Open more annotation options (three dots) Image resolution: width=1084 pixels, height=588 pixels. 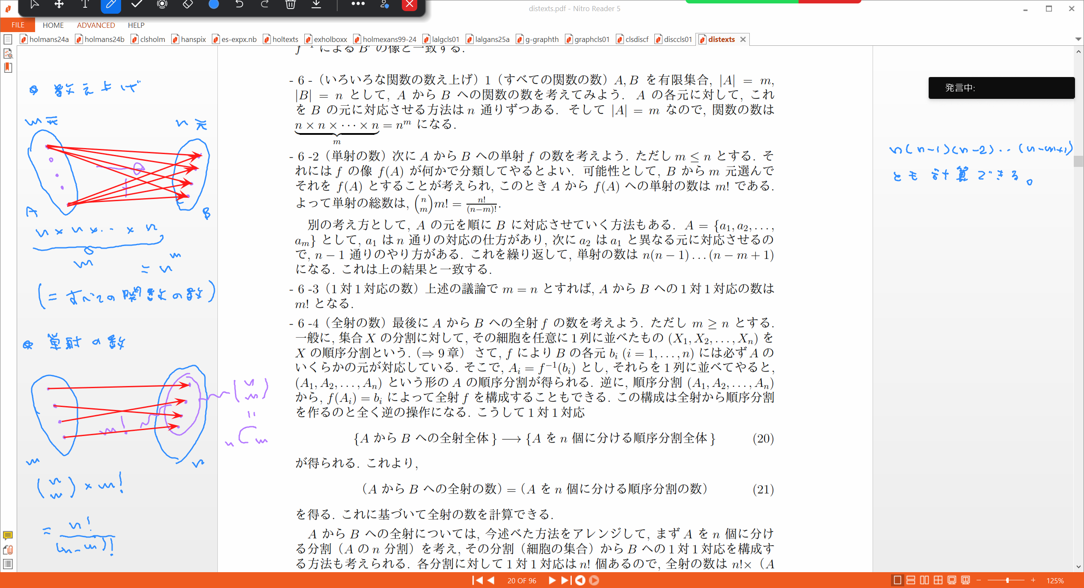(358, 4)
